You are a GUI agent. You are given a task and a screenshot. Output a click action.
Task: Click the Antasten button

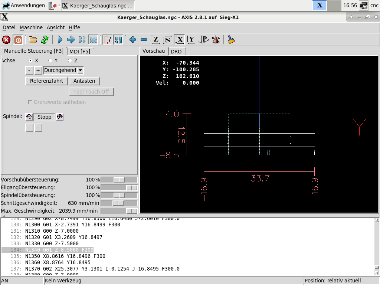pos(84,81)
